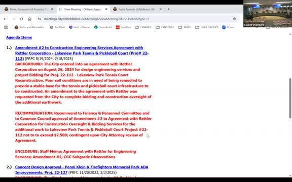Screen dimensions: 292x182
Task: Close the Parks Projects tab
Action: click(x=161, y=9)
